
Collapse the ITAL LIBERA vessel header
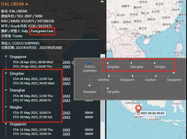27,4
